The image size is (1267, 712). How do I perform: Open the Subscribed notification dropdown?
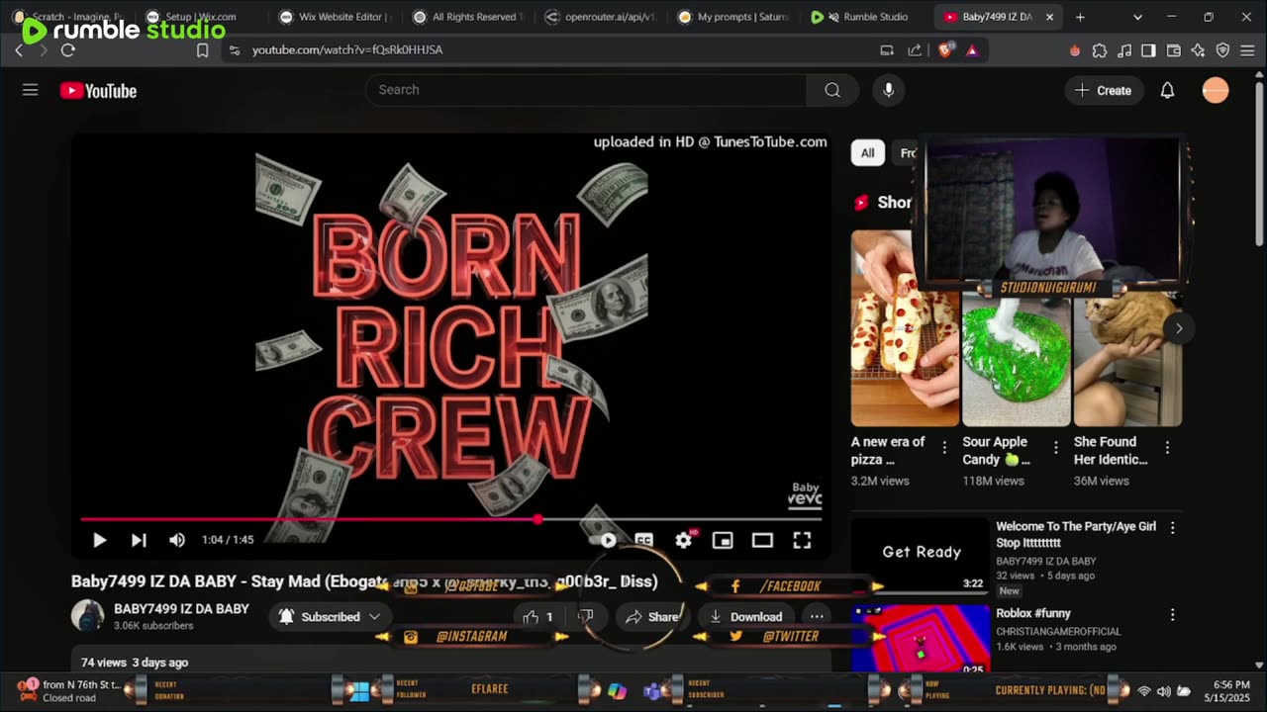pos(330,616)
